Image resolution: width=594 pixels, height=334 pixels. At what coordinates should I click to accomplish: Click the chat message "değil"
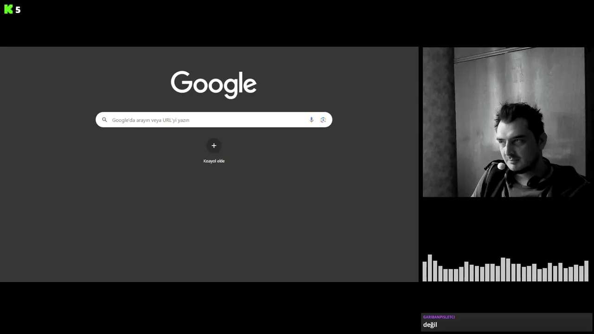click(x=430, y=325)
